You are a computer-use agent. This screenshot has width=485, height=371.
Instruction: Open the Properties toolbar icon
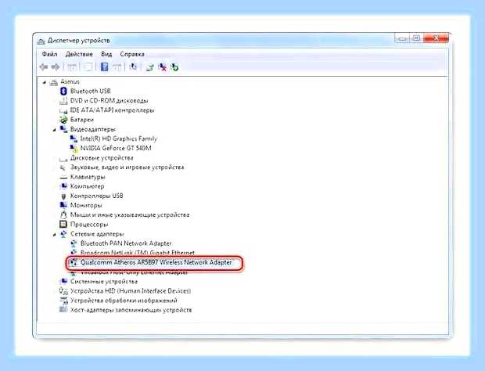click(88, 67)
